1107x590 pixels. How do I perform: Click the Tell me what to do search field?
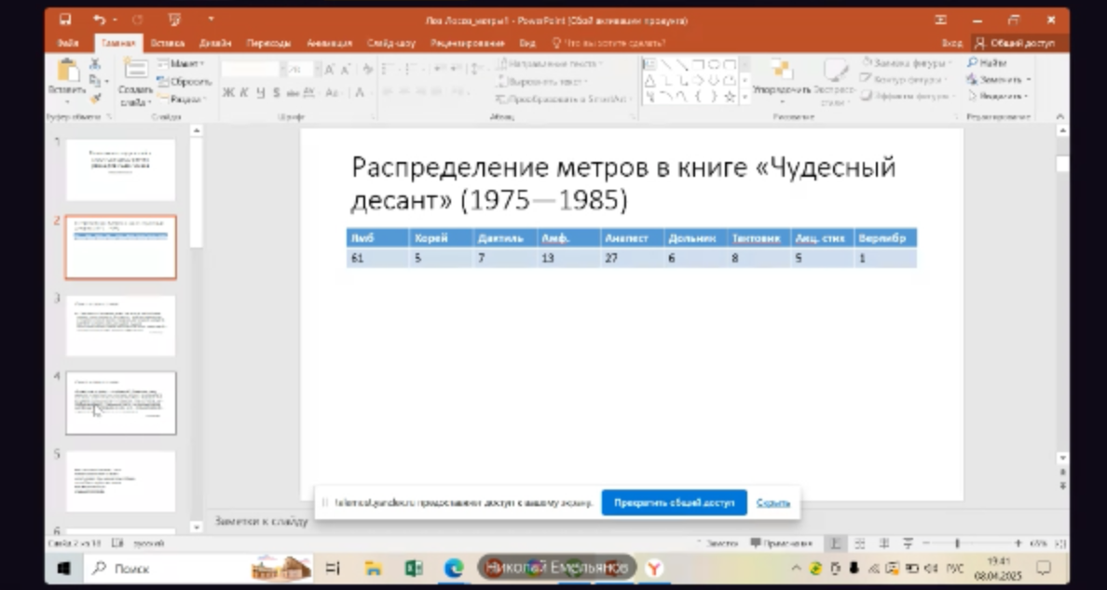tap(608, 43)
